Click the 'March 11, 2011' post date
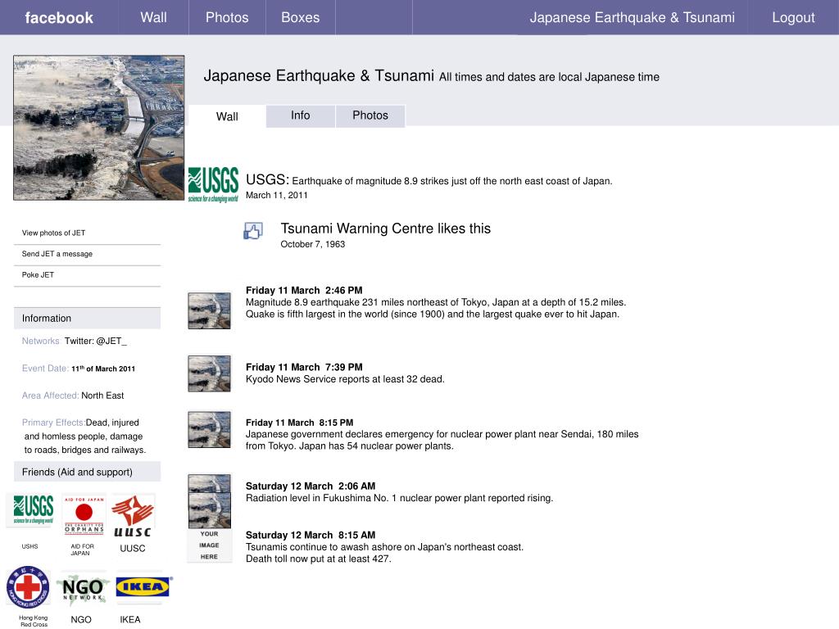 pos(277,195)
